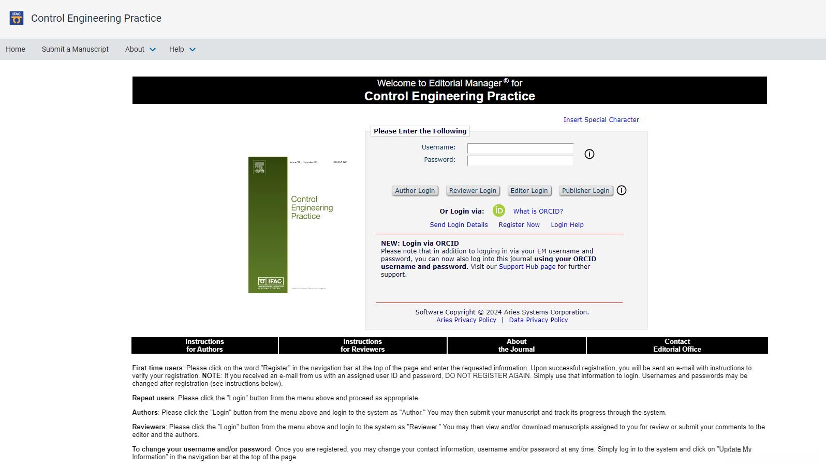Click the Publisher Login button

pyautogui.click(x=586, y=191)
